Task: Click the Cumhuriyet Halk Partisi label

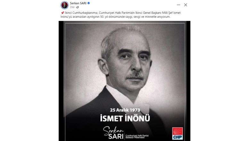Action: pyautogui.click(x=137, y=136)
